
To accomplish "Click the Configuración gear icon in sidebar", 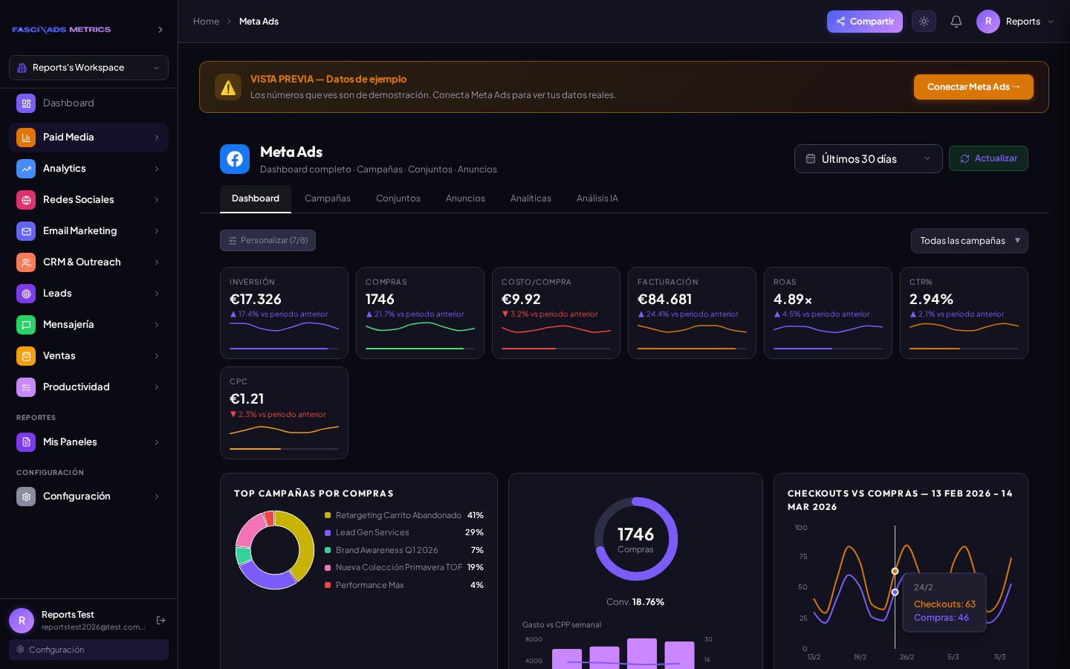I will [26, 497].
